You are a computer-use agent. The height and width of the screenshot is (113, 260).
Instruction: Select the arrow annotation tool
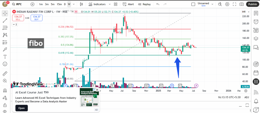click(5, 49)
